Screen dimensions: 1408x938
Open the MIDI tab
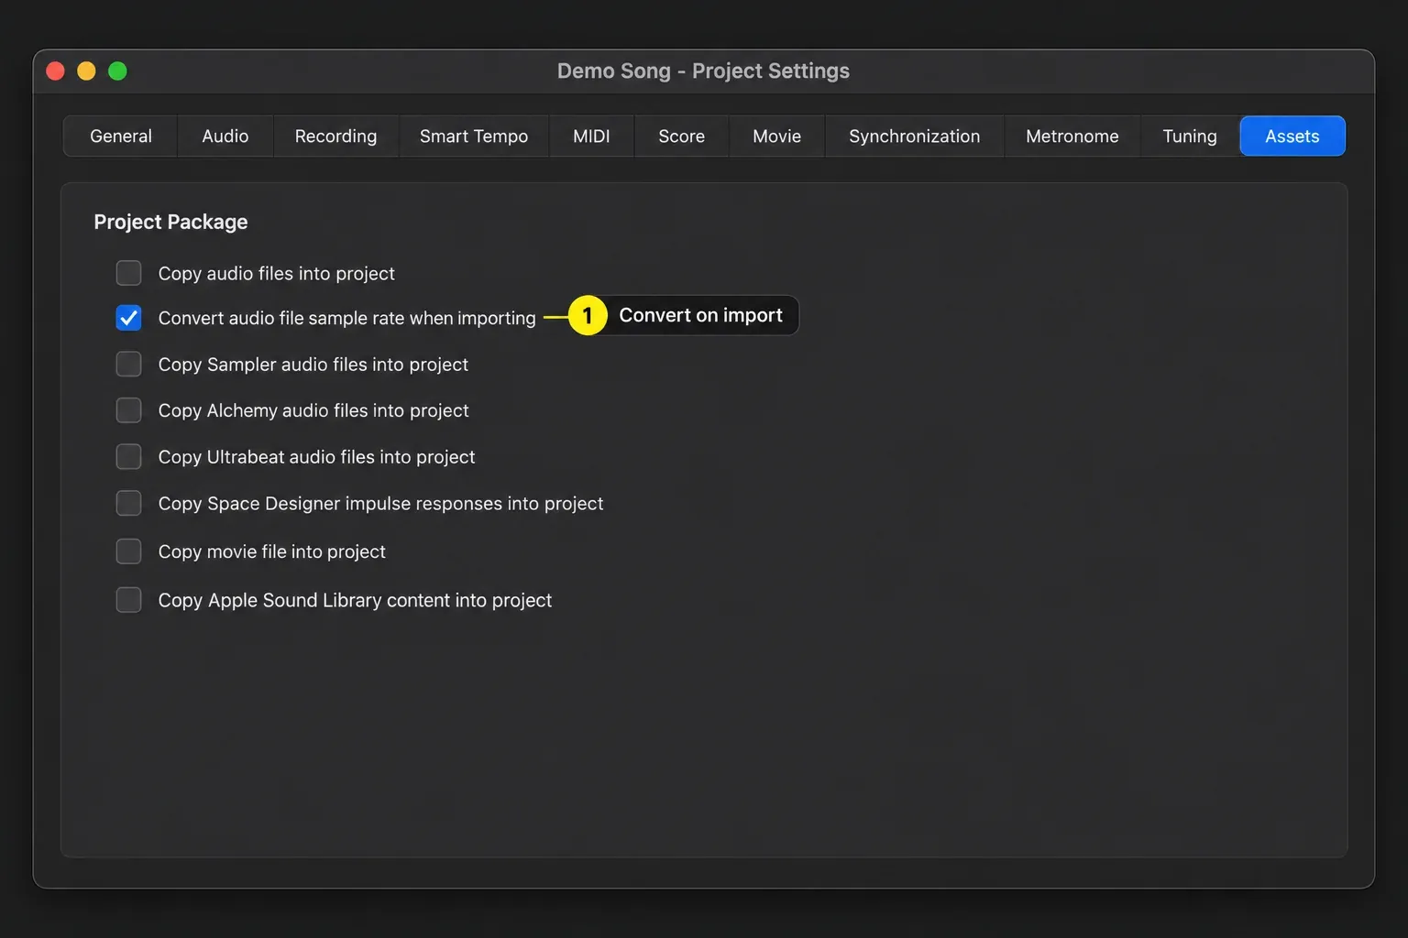[x=591, y=136]
